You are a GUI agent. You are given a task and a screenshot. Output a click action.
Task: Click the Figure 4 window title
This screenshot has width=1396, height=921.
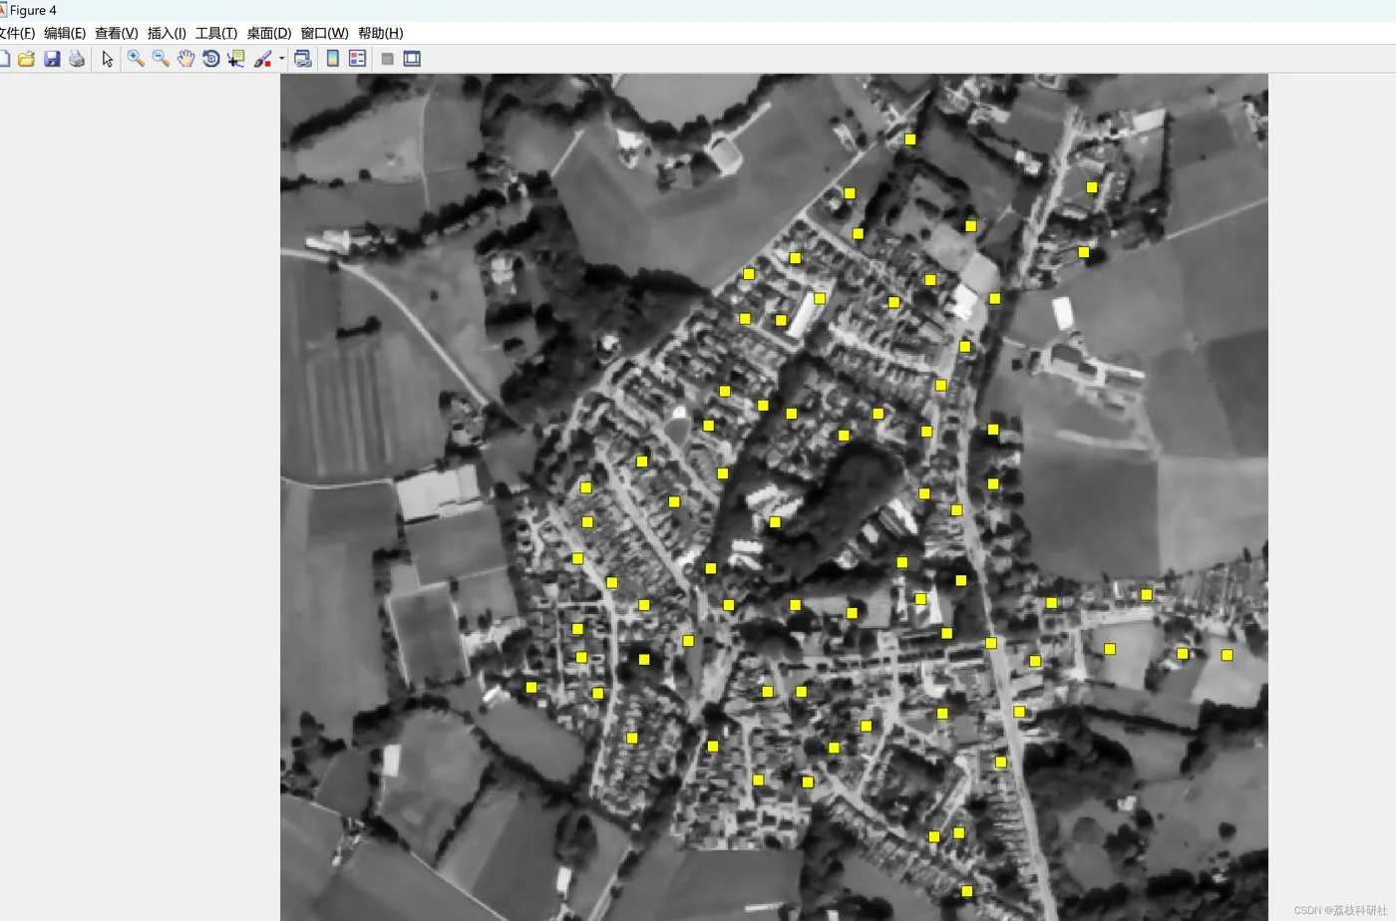click(x=33, y=10)
